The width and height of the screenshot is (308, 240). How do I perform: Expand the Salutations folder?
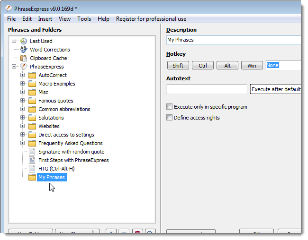22,118
